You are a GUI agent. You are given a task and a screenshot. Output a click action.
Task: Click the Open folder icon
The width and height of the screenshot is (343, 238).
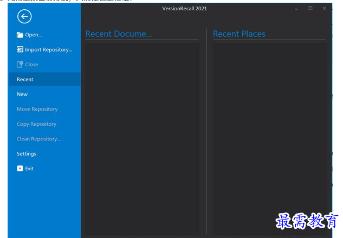click(20, 35)
